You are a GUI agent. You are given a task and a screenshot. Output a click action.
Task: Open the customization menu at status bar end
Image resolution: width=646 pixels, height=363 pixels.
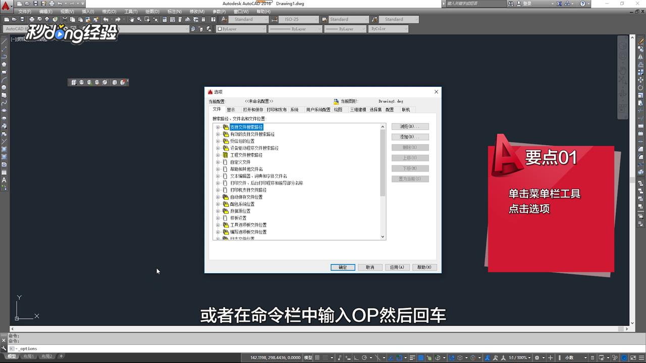[x=641, y=358]
